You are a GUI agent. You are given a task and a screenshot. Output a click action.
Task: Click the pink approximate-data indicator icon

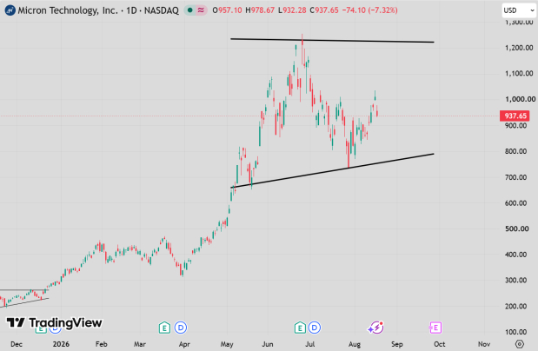pos(201,10)
